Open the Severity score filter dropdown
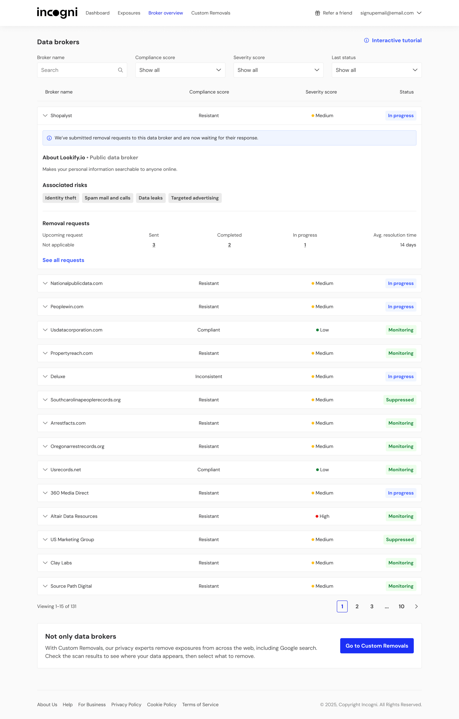459x719 pixels. pyautogui.click(x=278, y=70)
